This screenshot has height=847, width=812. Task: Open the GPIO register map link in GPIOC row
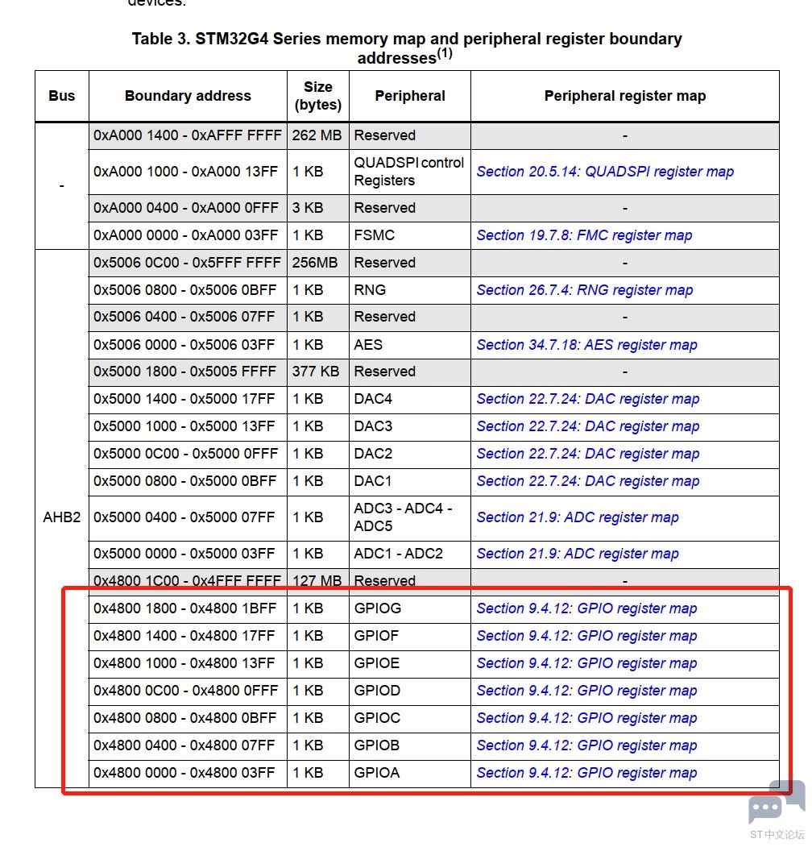click(x=586, y=718)
